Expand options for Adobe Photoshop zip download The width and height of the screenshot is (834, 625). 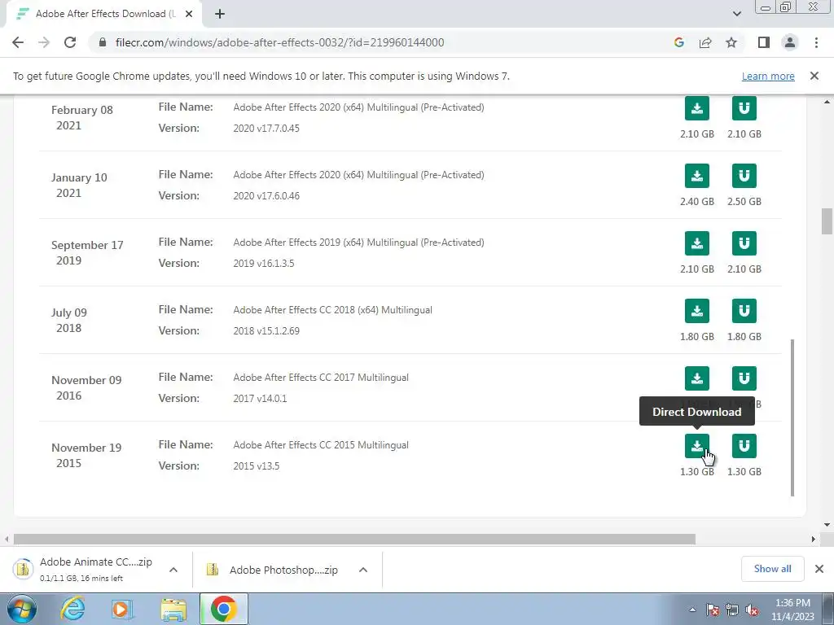363,570
